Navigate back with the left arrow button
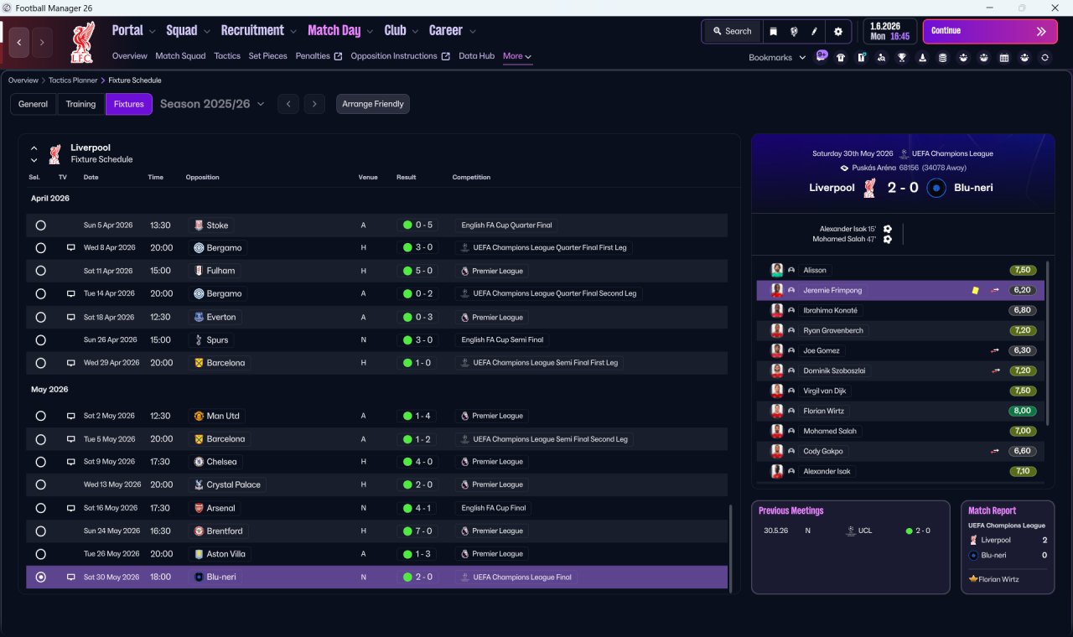 click(x=19, y=42)
